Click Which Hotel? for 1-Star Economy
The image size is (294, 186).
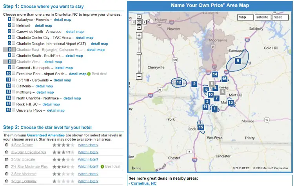88,181
